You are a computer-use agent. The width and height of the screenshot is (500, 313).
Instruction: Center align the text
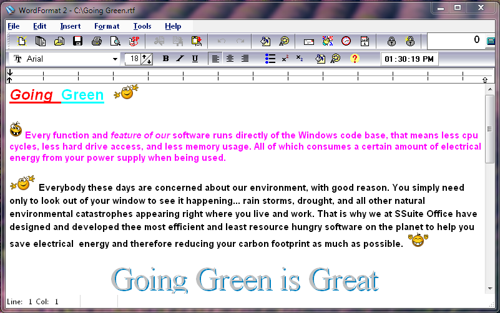[230, 59]
